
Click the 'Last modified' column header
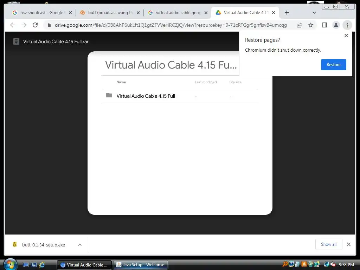tap(206, 82)
